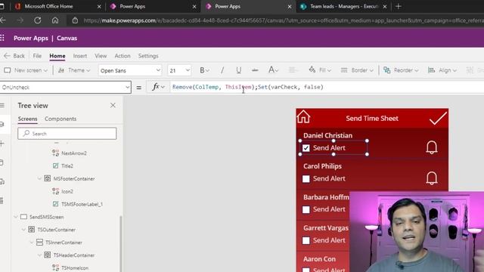Select TSHomeIcon in tree view
Viewport: 484px width, 272px height.
point(75,268)
